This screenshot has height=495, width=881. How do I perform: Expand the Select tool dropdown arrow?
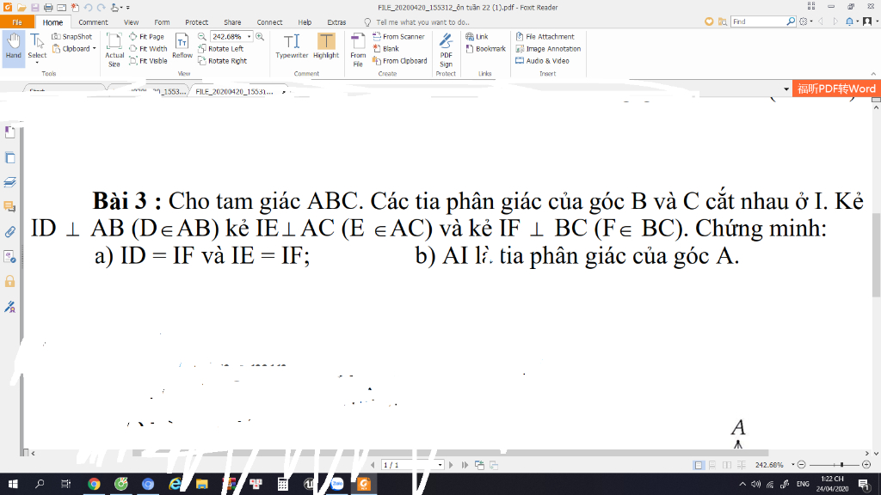pos(37,62)
